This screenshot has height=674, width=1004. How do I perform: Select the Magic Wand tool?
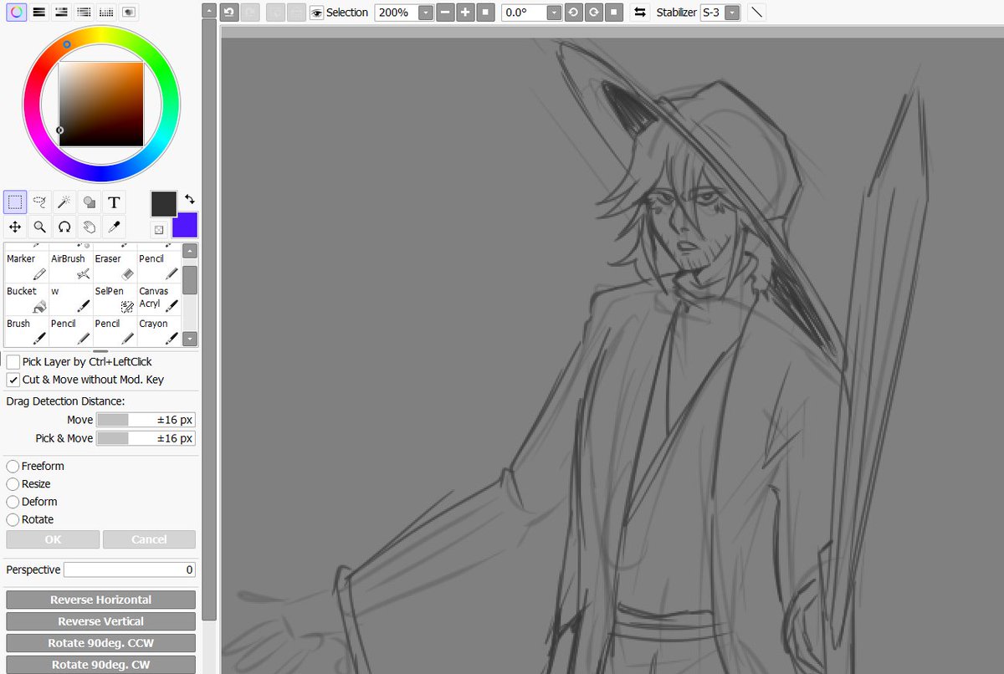coord(64,202)
